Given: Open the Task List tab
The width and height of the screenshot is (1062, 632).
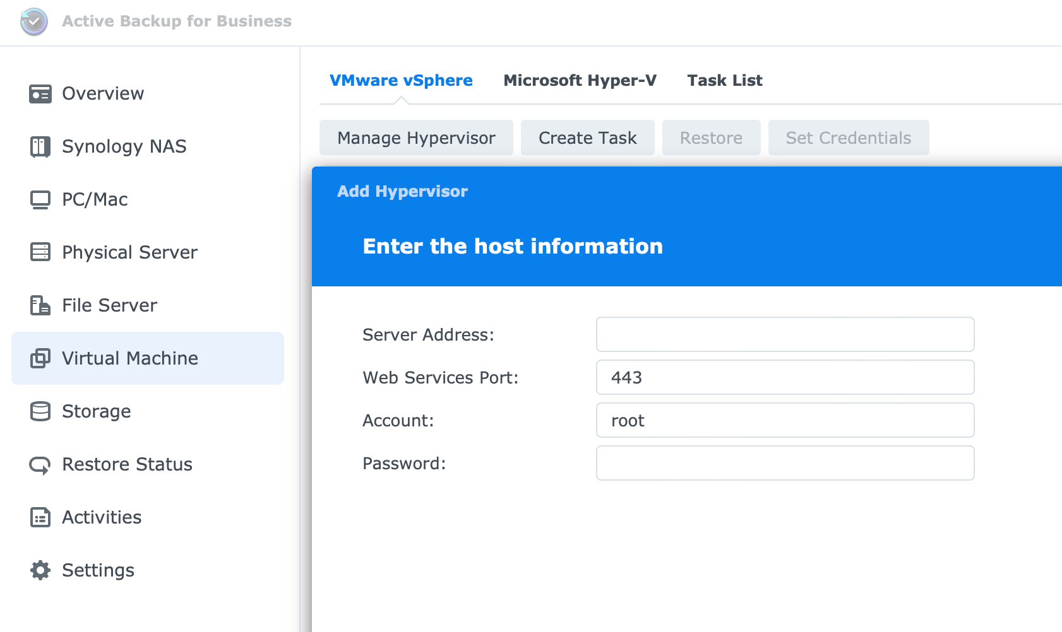Looking at the screenshot, I should (725, 81).
